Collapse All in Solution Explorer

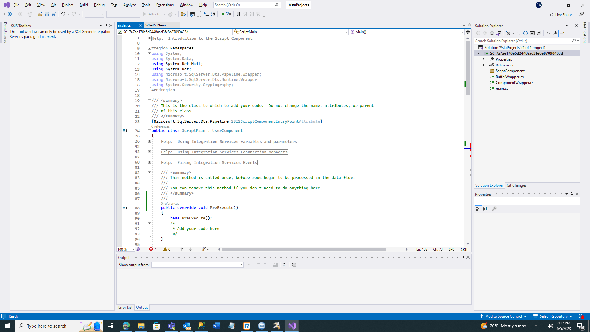coord(532,33)
